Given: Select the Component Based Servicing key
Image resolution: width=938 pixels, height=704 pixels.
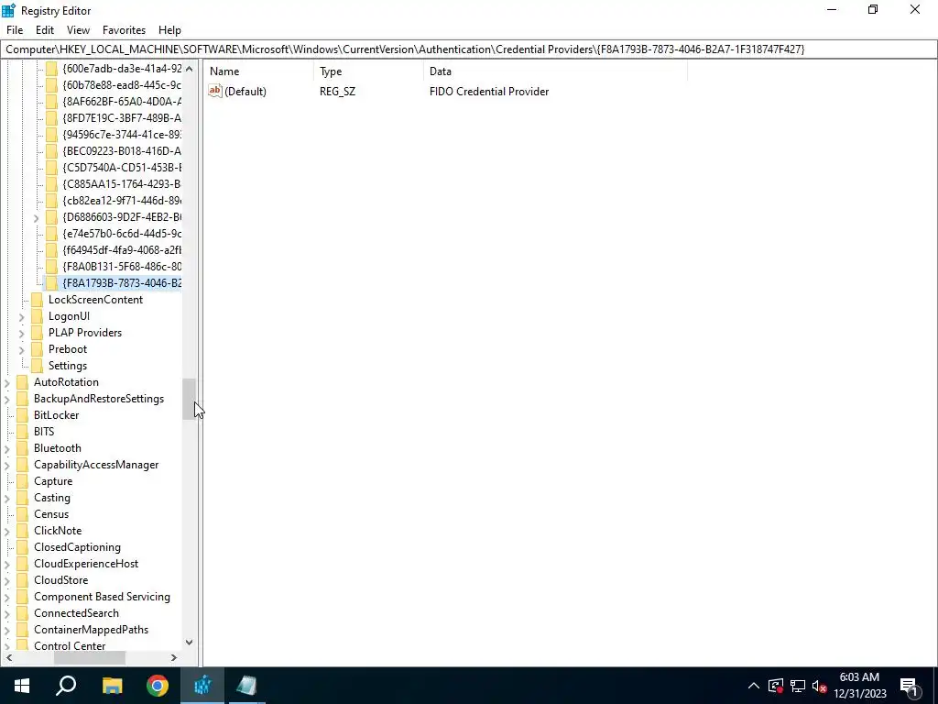Looking at the screenshot, I should [102, 597].
